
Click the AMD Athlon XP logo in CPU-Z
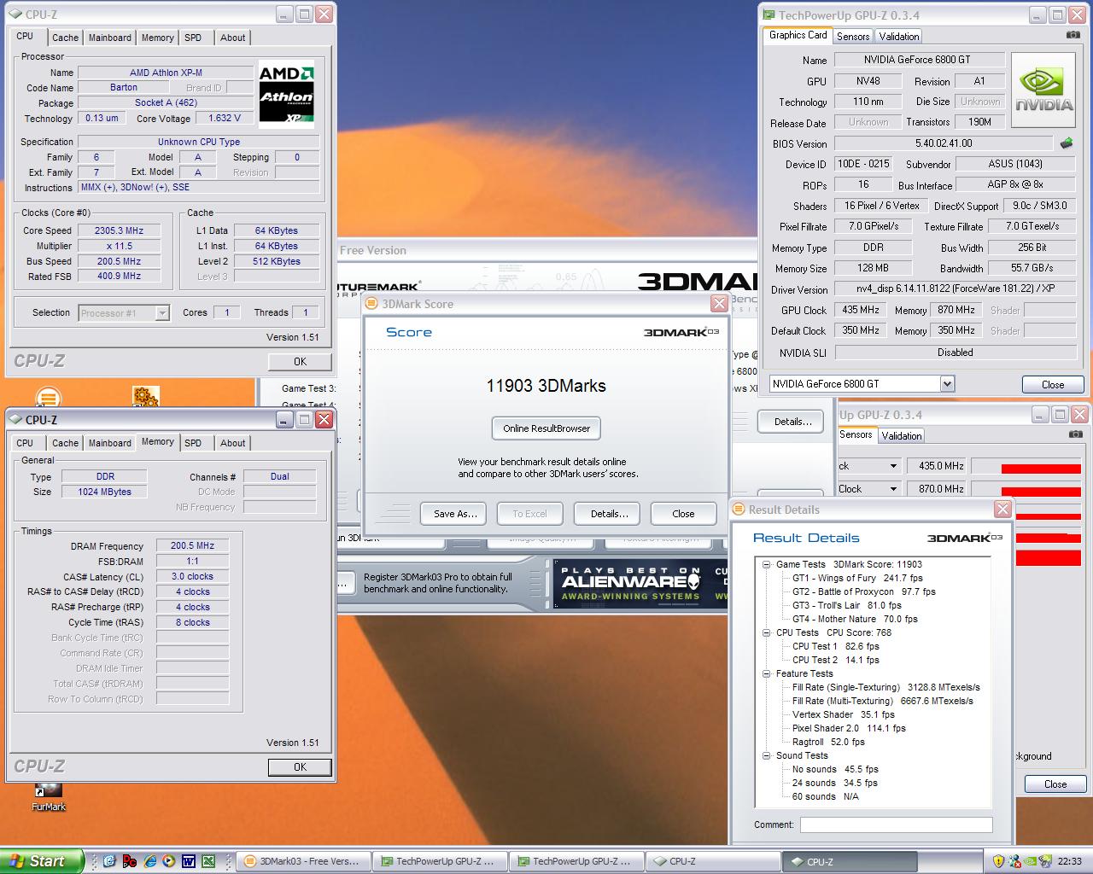click(x=287, y=96)
